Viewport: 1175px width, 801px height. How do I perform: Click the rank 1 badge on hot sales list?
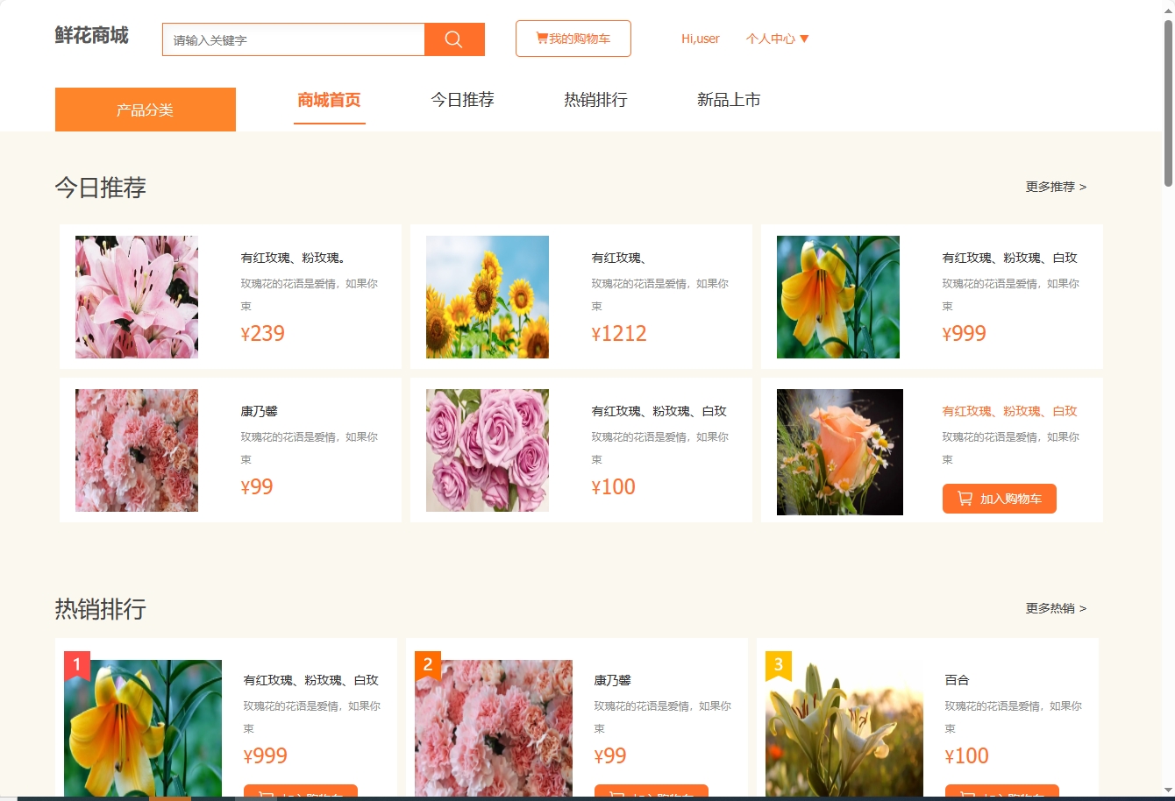[x=75, y=664]
